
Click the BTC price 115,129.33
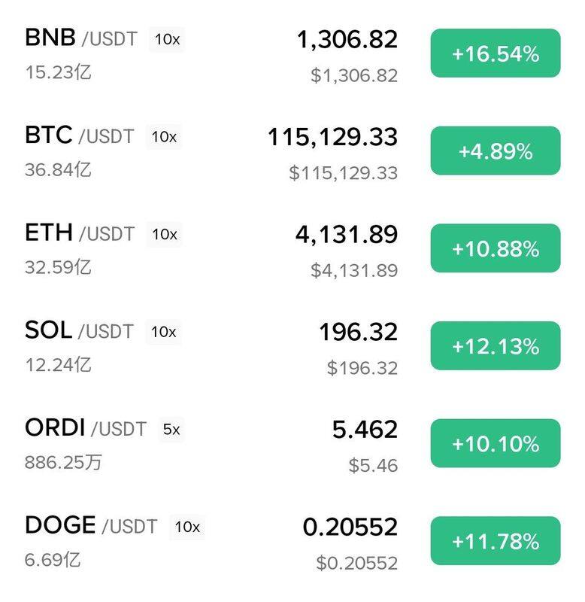coord(332,137)
